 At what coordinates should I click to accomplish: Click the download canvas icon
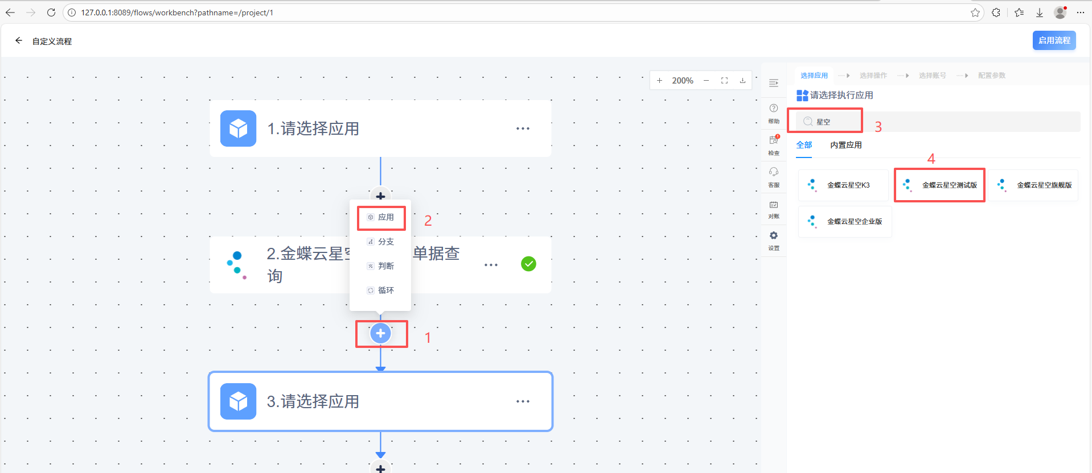click(x=742, y=81)
